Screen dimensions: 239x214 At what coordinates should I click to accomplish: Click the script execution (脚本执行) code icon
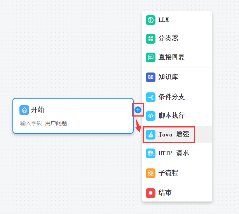pos(150,116)
